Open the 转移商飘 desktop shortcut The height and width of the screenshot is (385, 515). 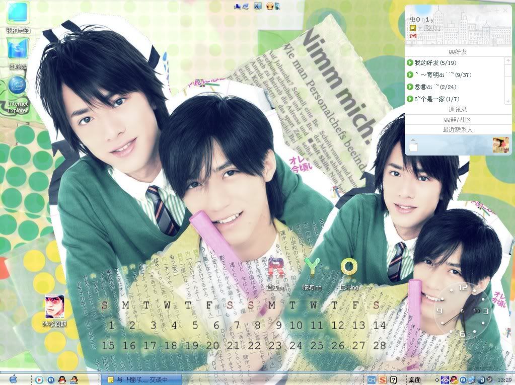54,306
